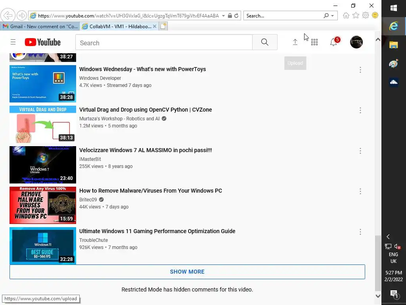Click the browser URL address field
This screenshot has width=406, height=305.
(128, 15)
